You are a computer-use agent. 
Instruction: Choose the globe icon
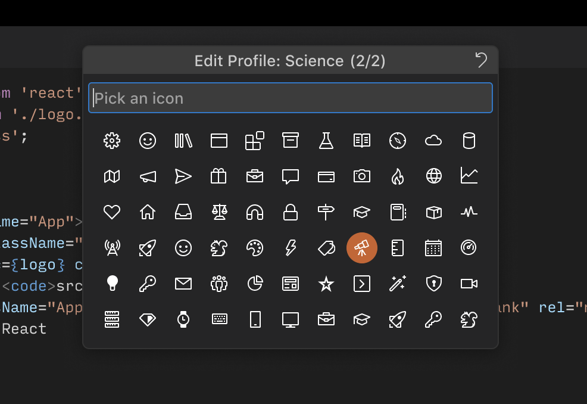pyautogui.click(x=433, y=176)
